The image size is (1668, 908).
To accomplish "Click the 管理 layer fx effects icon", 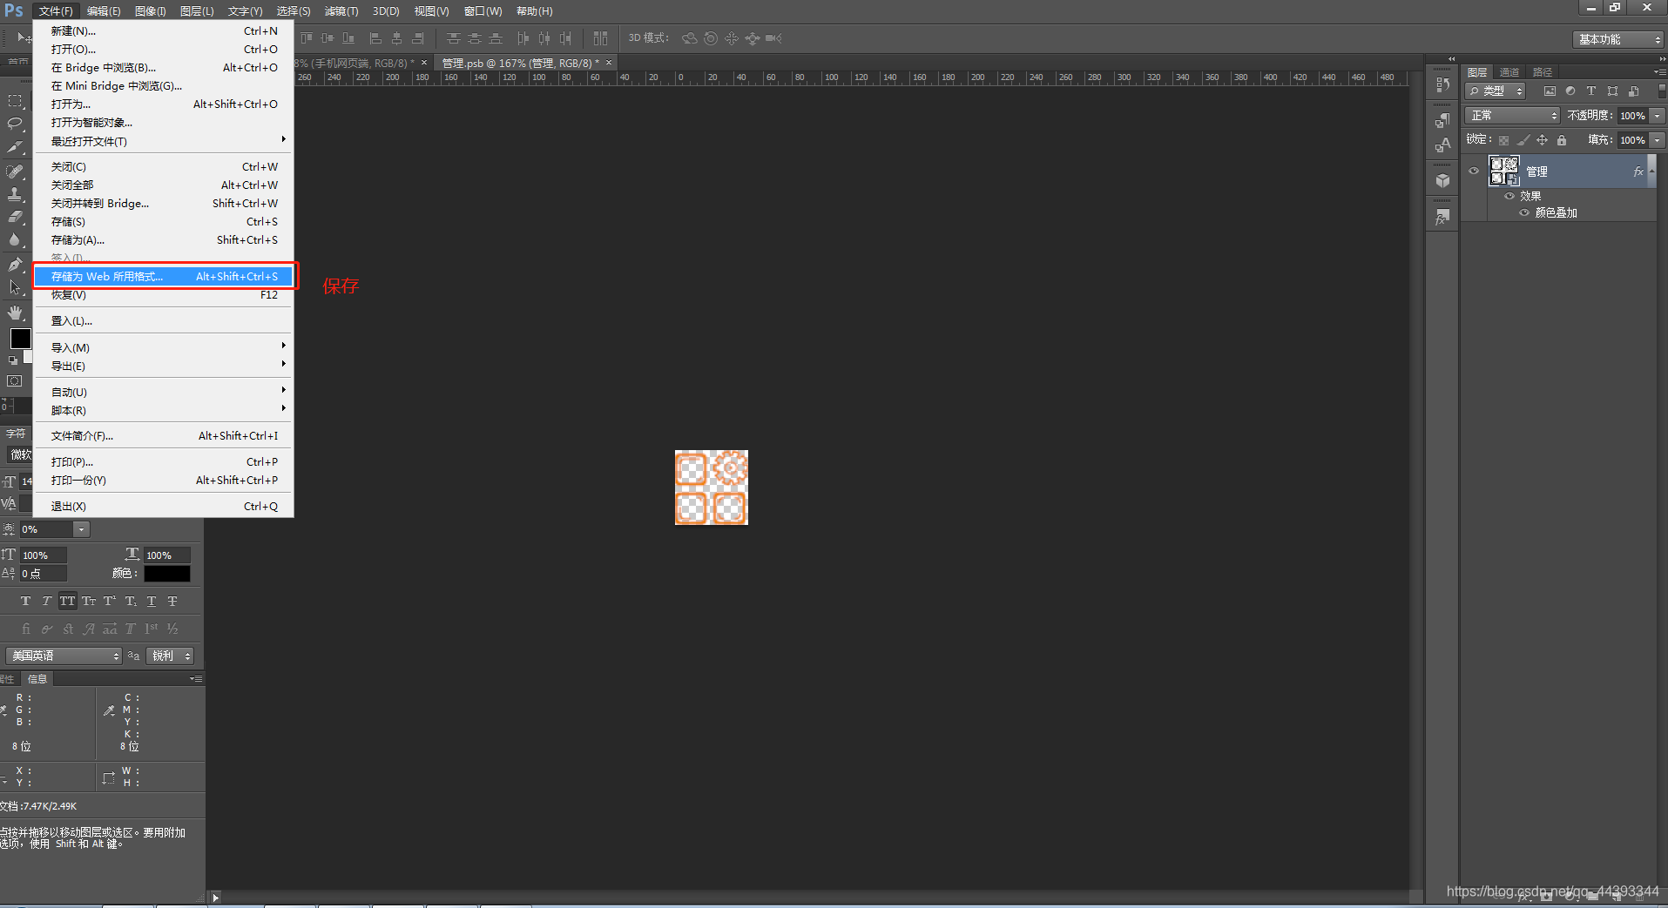I will (1638, 172).
